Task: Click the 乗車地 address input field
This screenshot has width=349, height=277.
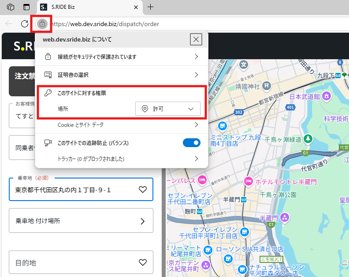Action: [x=81, y=190]
